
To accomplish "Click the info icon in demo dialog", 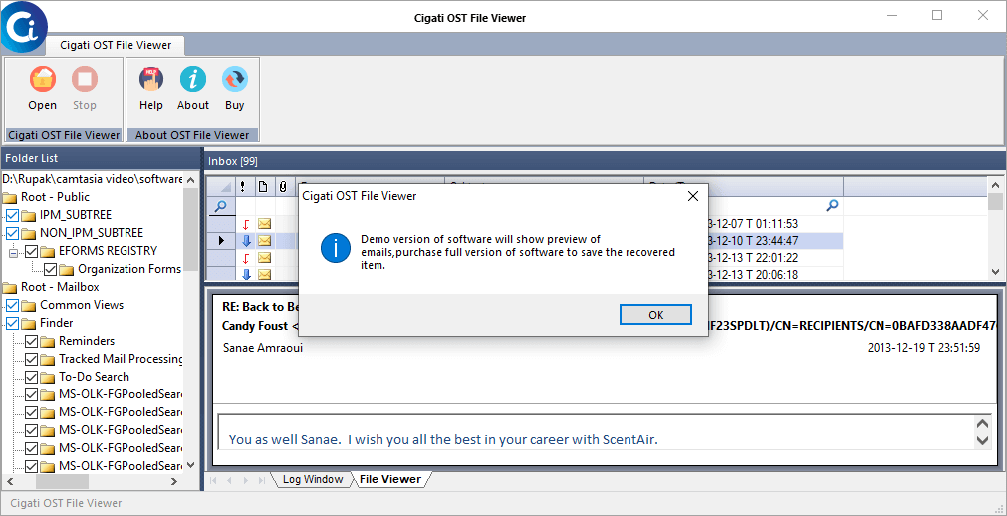I will point(336,248).
